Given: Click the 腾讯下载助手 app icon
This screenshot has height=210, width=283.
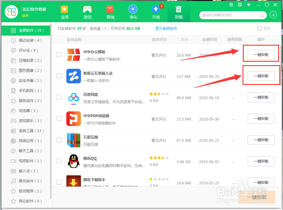Looking at the screenshot, I should pyautogui.click(x=73, y=181).
